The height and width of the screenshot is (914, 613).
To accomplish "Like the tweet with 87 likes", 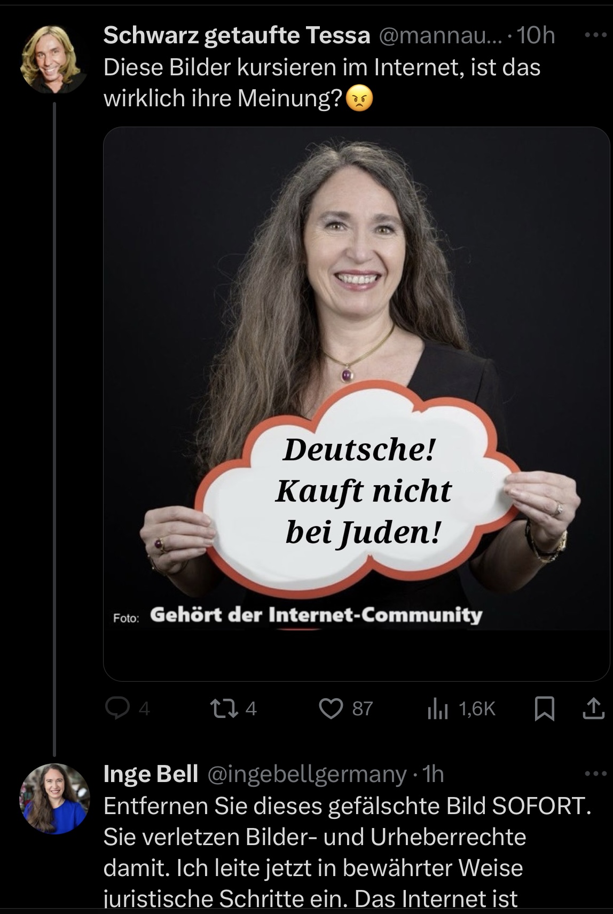I will 331,708.
